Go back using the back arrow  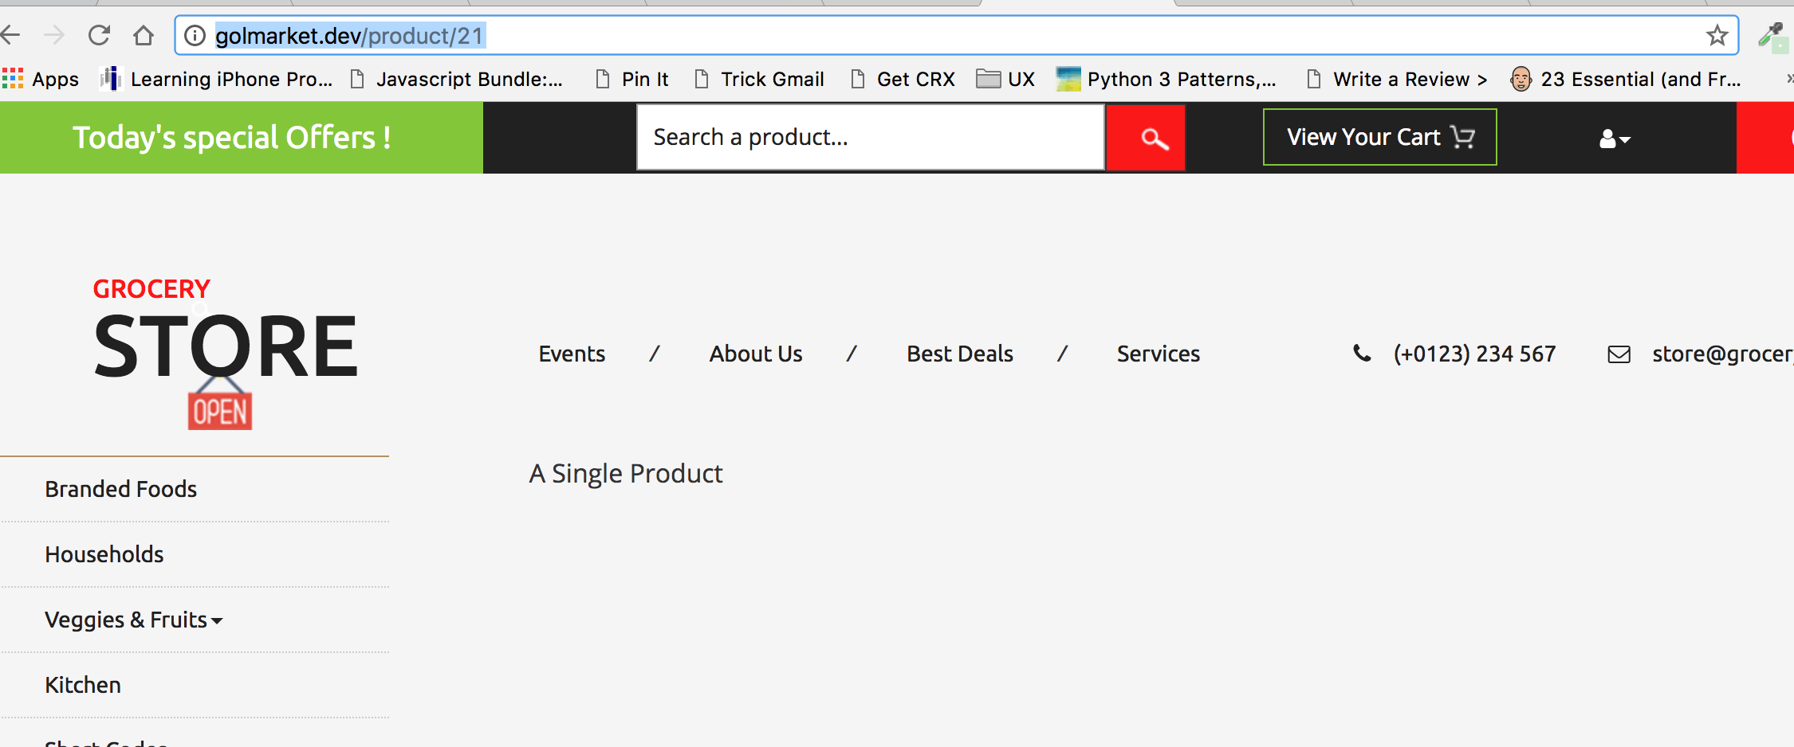point(11,35)
